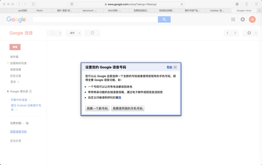Expand the 更多 sidebar menu

point(15,82)
